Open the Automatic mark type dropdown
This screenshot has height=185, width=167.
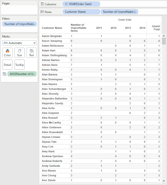click(x=19, y=43)
